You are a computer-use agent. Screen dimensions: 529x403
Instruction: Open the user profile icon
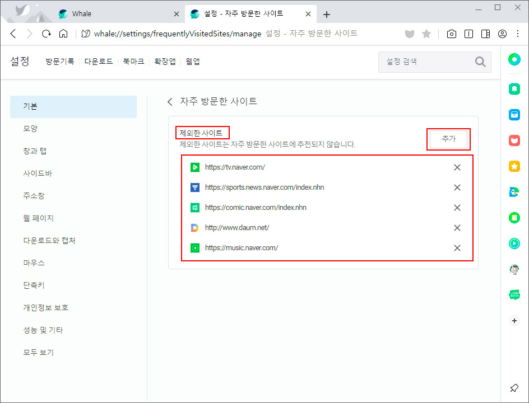tap(502, 34)
